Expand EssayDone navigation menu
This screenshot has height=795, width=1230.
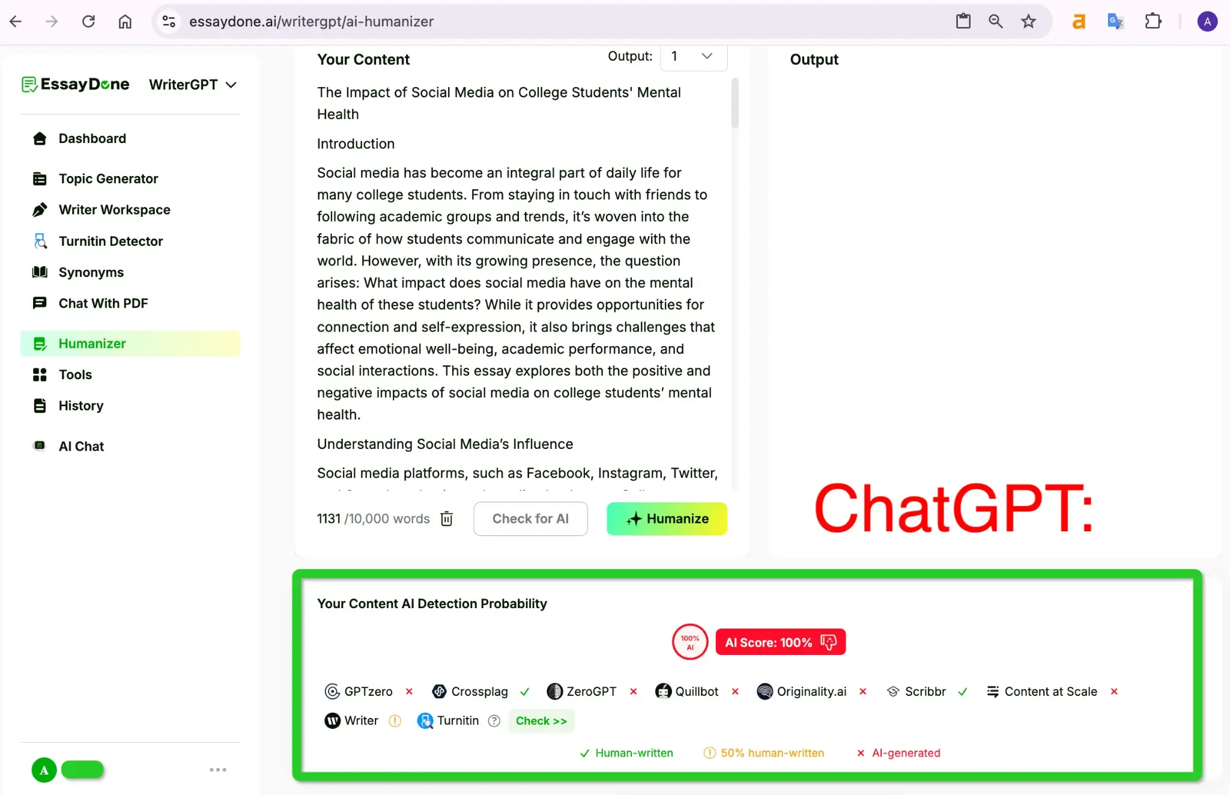click(x=192, y=84)
